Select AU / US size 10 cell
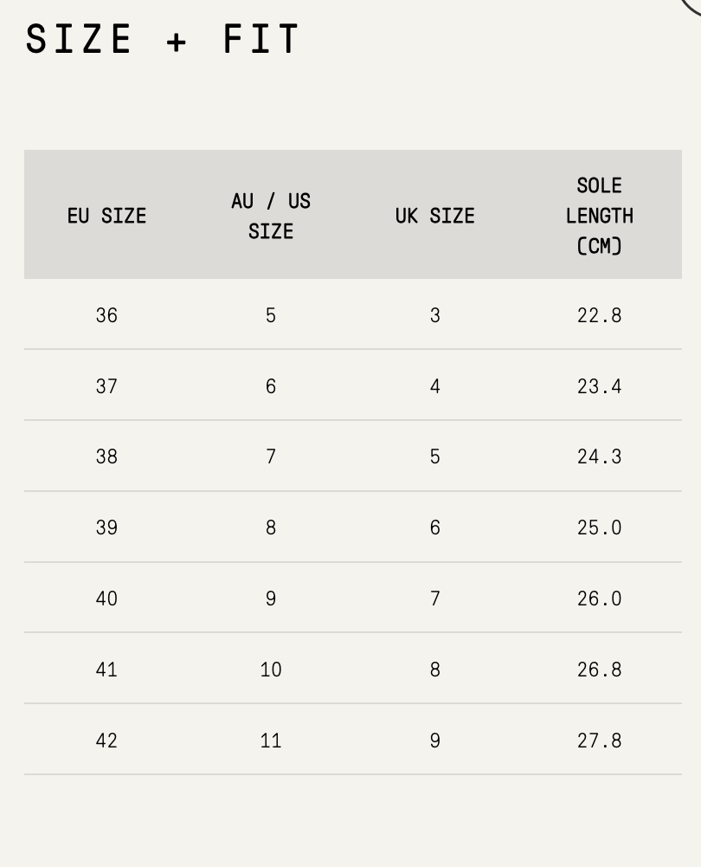This screenshot has width=701, height=867. click(x=271, y=670)
